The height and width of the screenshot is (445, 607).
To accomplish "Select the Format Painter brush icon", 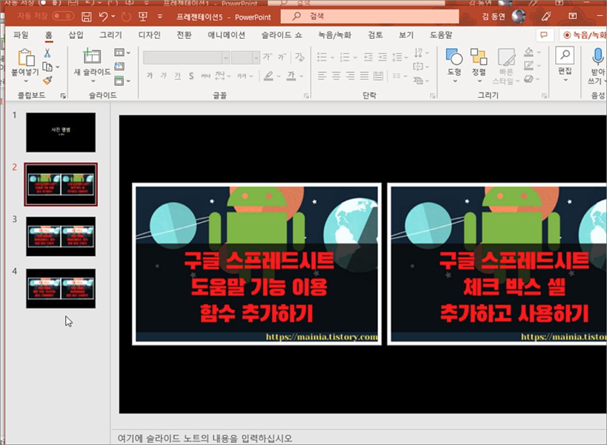I will 48,81.
